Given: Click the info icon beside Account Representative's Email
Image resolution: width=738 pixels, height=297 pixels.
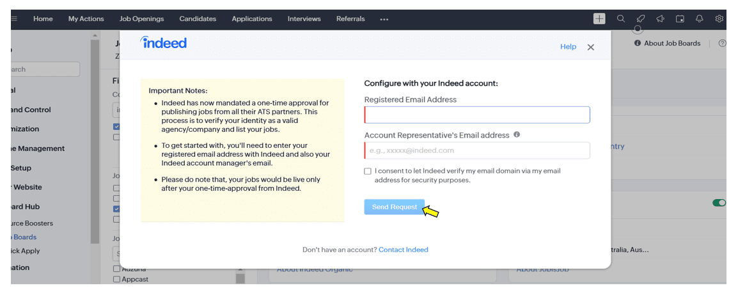Looking at the screenshot, I should (516, 134).
